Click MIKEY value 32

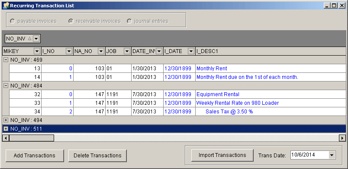tap(25, 94)
